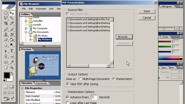185x104 pixels.
Task: Collapse the File Properties section
Action: 22,88
